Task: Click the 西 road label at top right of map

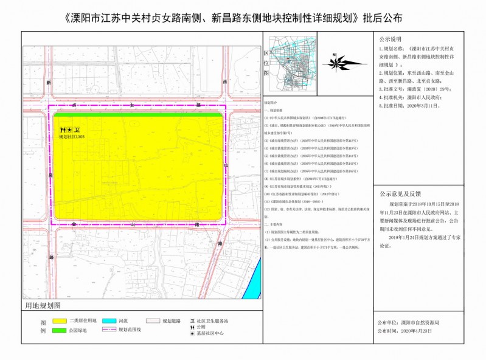Action: (x=225, y=81)
